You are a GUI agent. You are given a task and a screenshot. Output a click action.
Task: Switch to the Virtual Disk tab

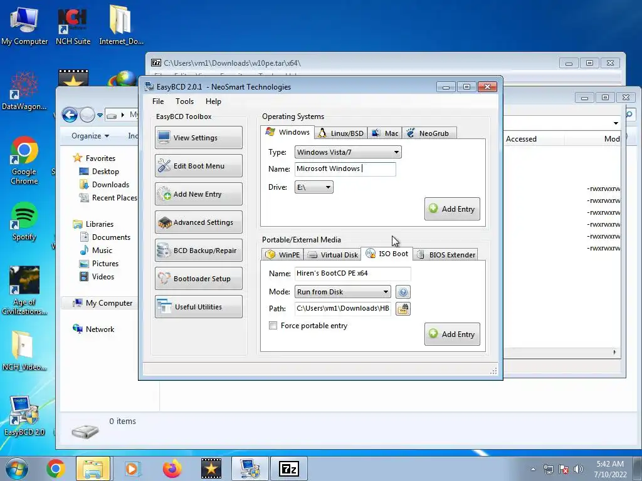[332, 255]
